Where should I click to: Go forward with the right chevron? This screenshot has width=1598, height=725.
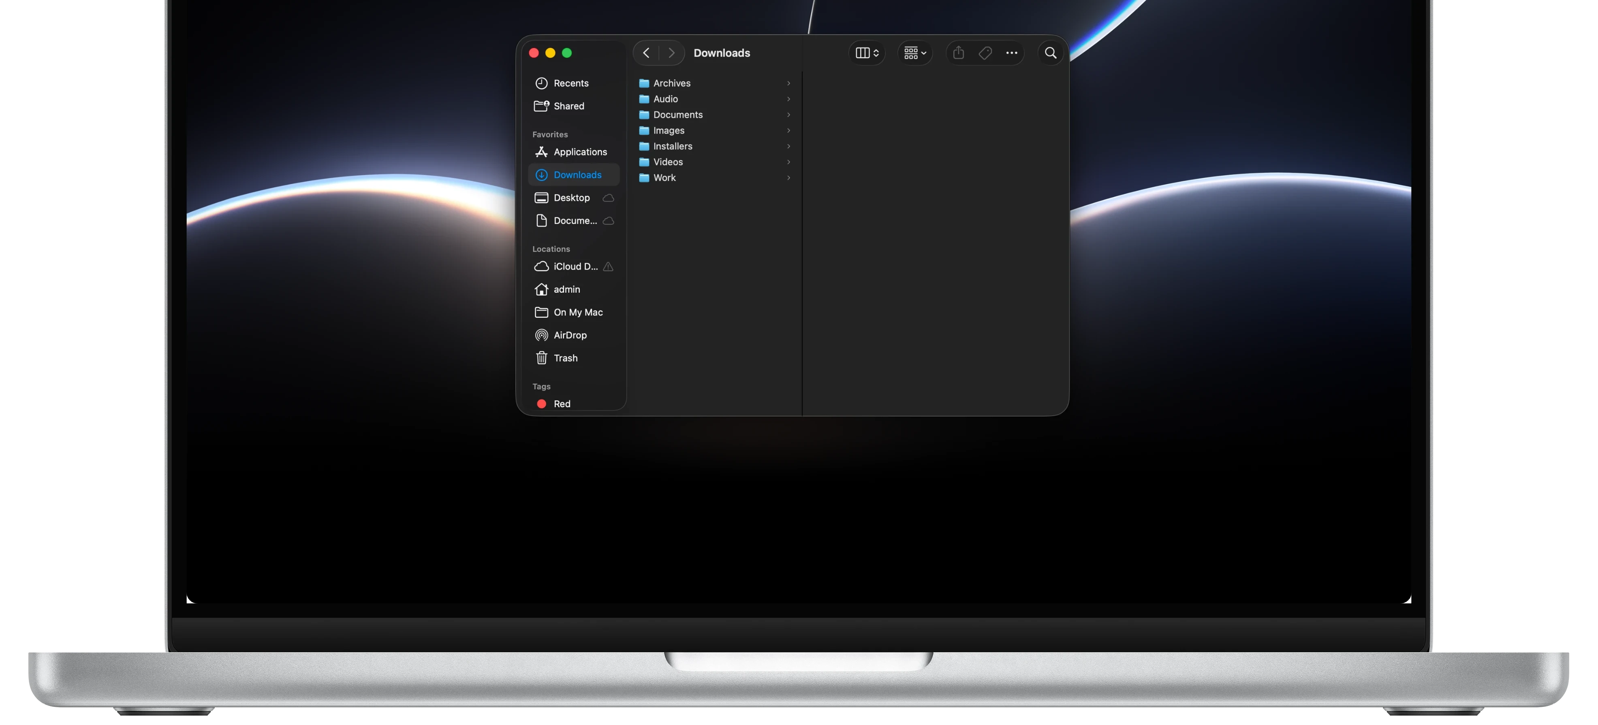[671, 53]
